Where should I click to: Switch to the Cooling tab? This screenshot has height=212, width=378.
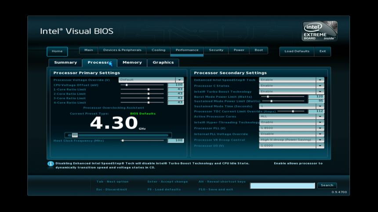tap(158, 50)
